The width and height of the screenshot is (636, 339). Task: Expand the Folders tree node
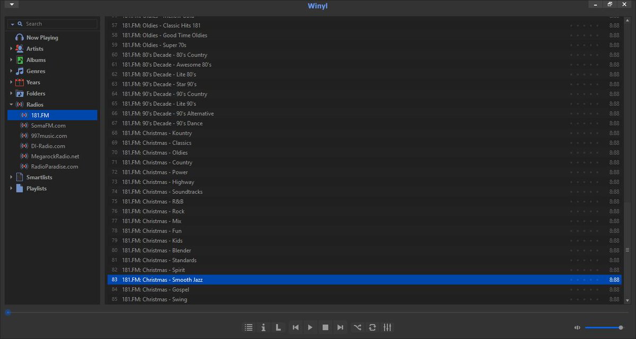[x=11, y=93]
